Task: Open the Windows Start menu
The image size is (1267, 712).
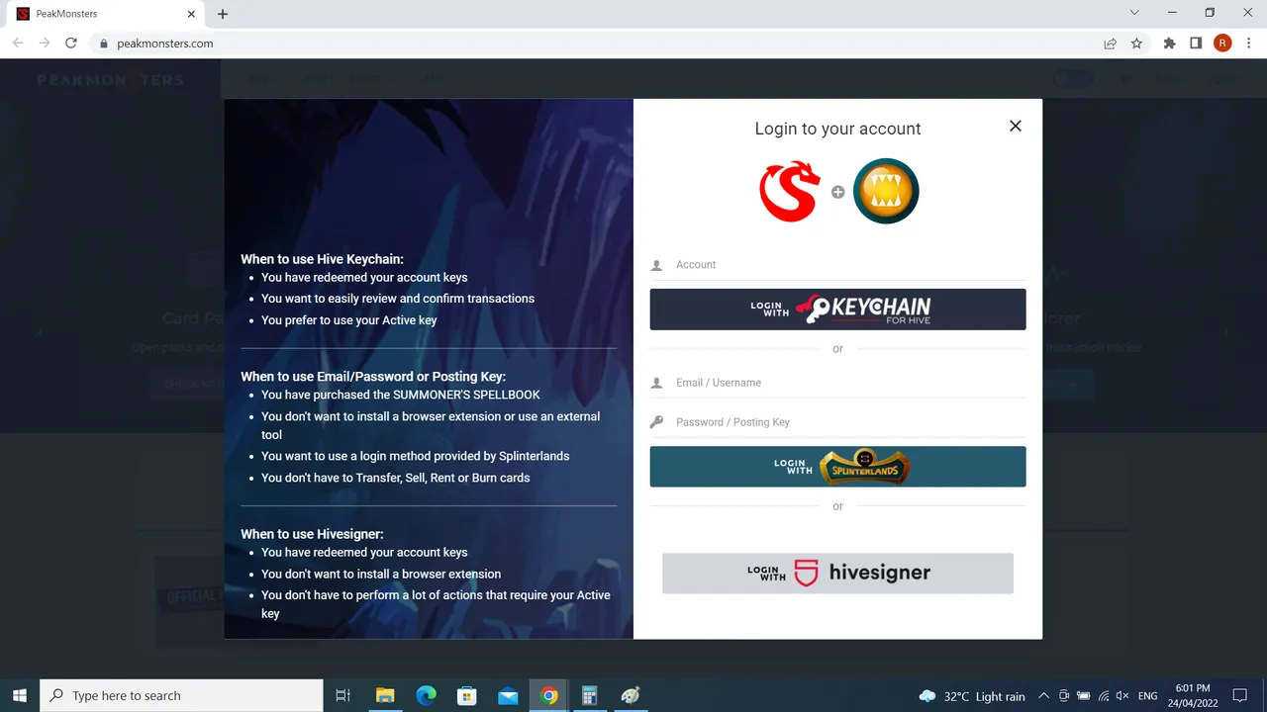Action: [20, 696]
